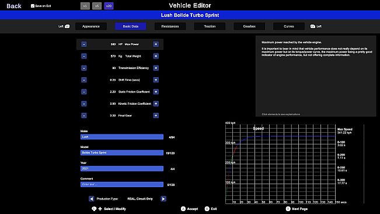Select next Production Type with right arrow
Viewport: 380px width, 214px height.
pyautogui.click(x=163, y=199)
